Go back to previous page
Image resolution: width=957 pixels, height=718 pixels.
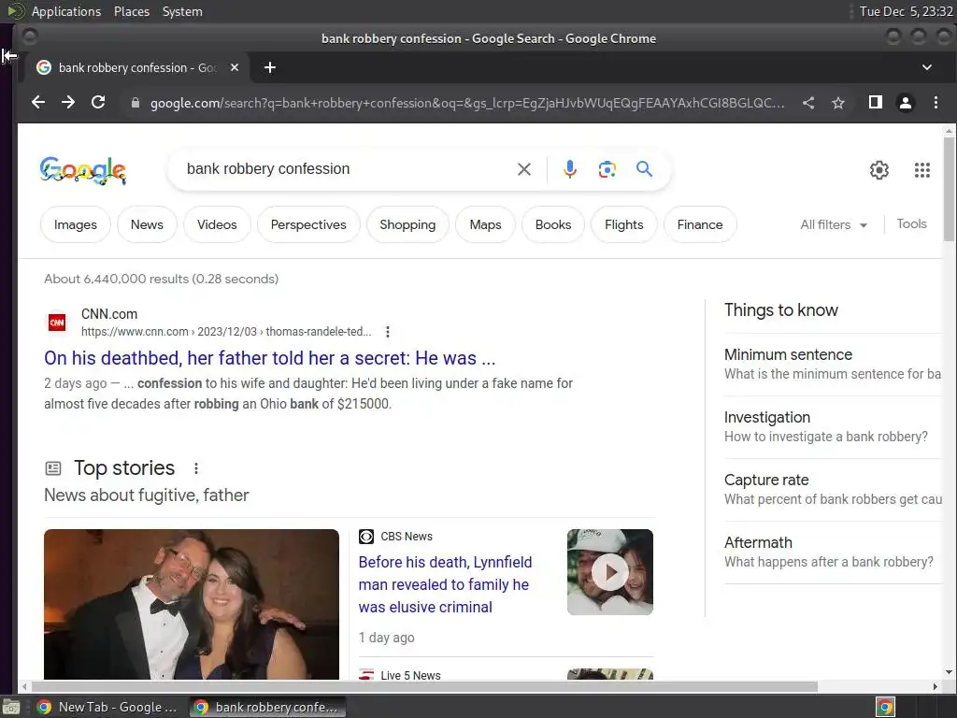tap(37, 102)
